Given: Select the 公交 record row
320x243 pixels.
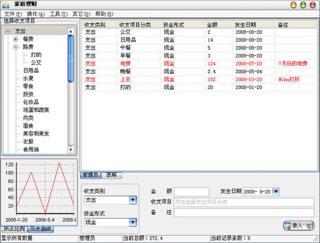Looking at the screenshot, I should (200, 32).
